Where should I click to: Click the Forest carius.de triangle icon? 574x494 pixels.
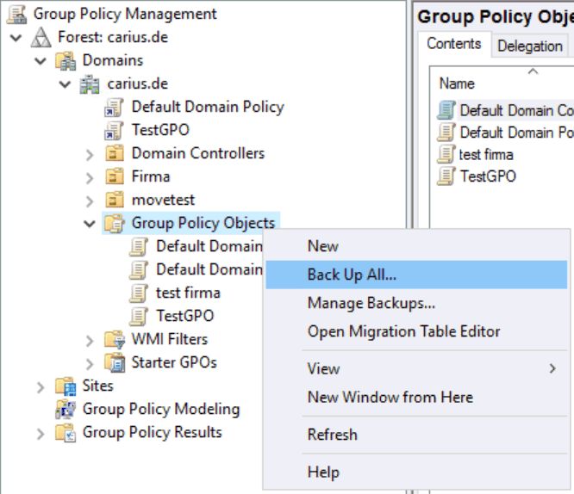[x=41, y=37]
